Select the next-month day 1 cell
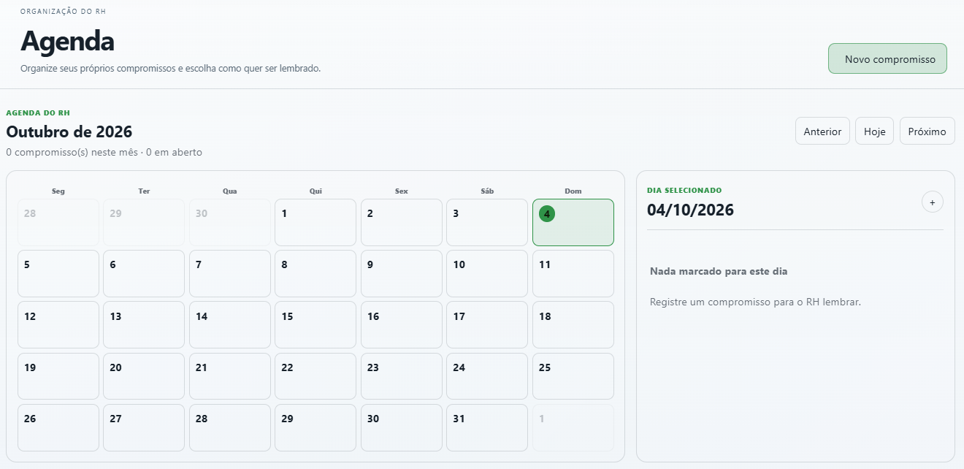 point(573,427)
